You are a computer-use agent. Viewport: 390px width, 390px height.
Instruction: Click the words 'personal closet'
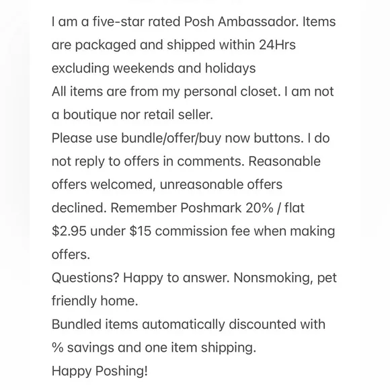tap(232, 91)
